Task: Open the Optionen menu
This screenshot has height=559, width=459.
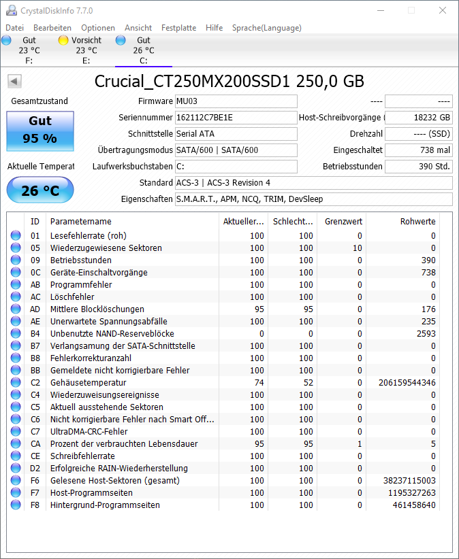Action: [98, 28]
